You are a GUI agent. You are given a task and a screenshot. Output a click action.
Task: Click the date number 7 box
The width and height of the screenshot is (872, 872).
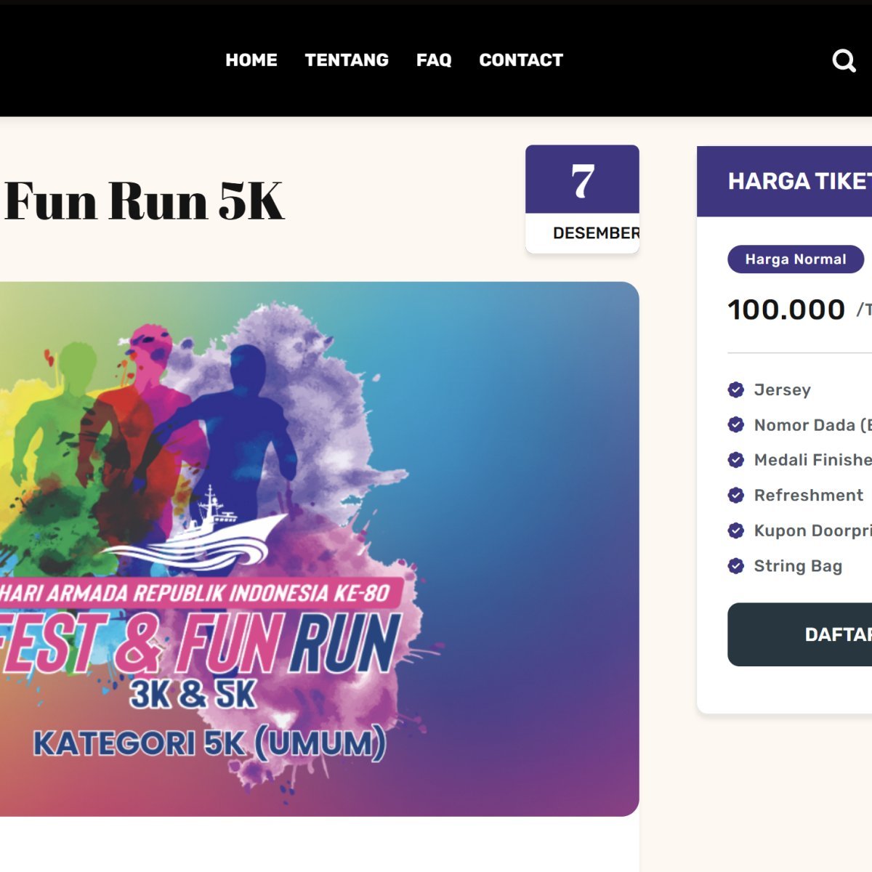582,180
